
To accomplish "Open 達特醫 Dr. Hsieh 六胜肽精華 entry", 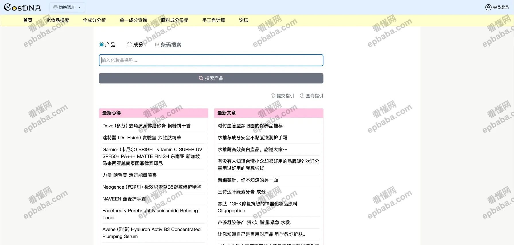I will click(142, 138).
